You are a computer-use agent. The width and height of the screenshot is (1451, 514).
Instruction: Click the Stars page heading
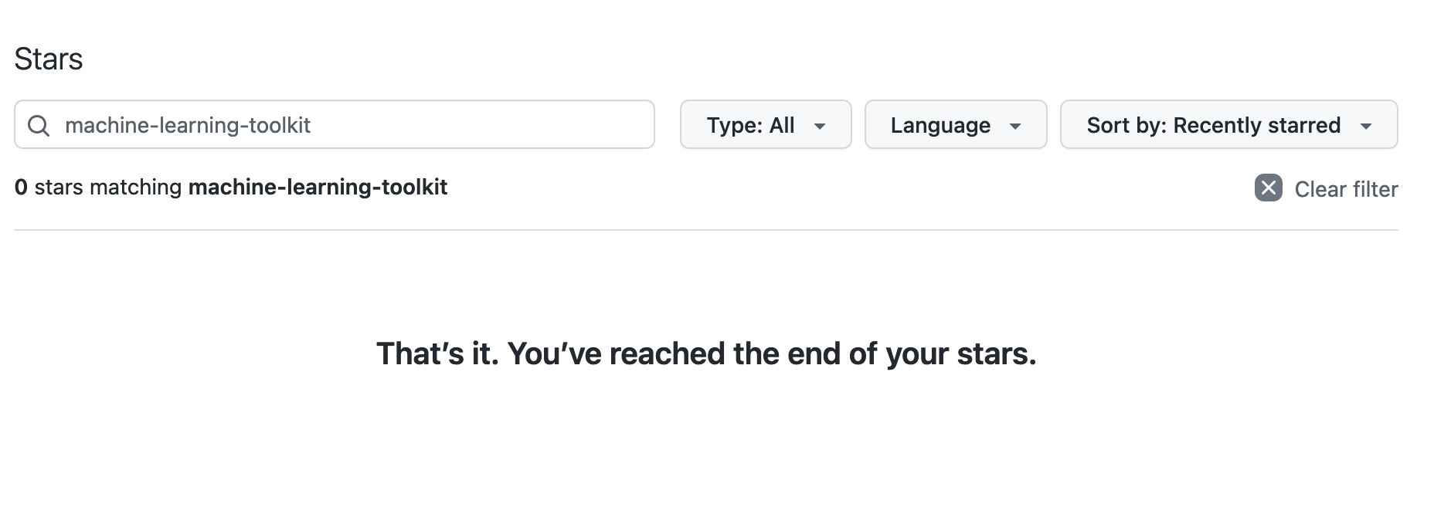tap(49, 58)
